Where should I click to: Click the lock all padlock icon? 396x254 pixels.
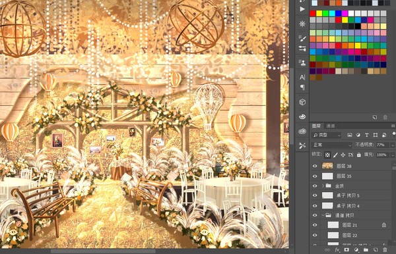point(358,155)
